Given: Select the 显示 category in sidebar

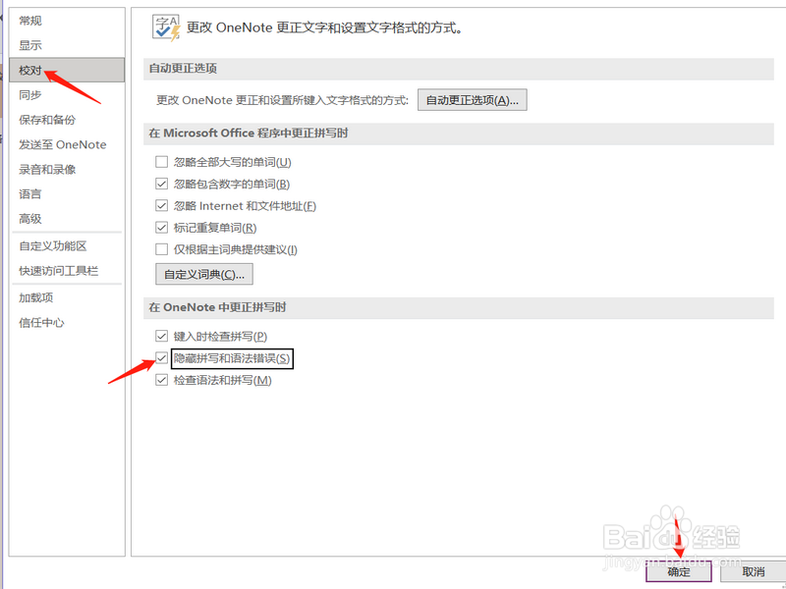Looking at the screenshot, I should pyautogui.click(x=30, y=45).
